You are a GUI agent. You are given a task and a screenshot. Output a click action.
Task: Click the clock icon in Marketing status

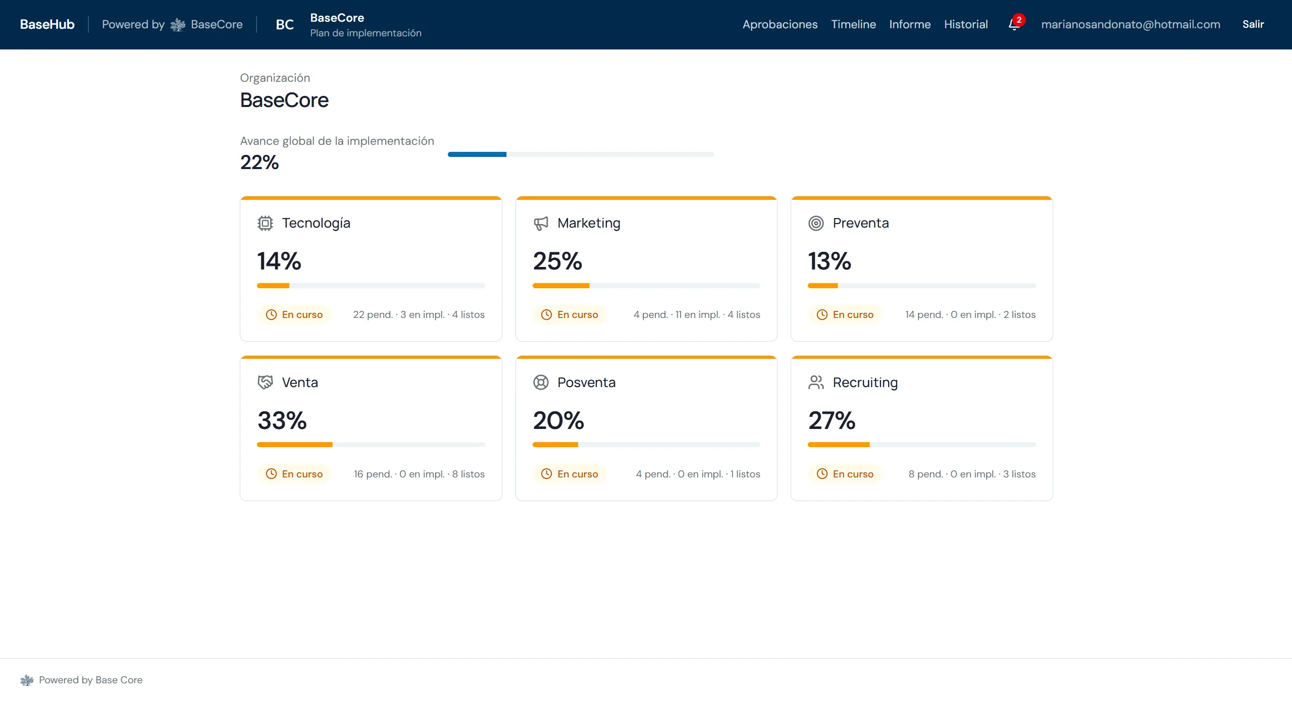click(x=546, y=314)
